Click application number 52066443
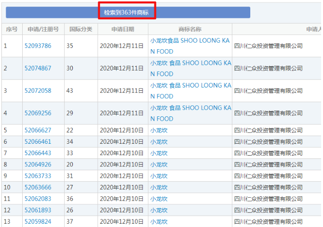 pos(38,153)
